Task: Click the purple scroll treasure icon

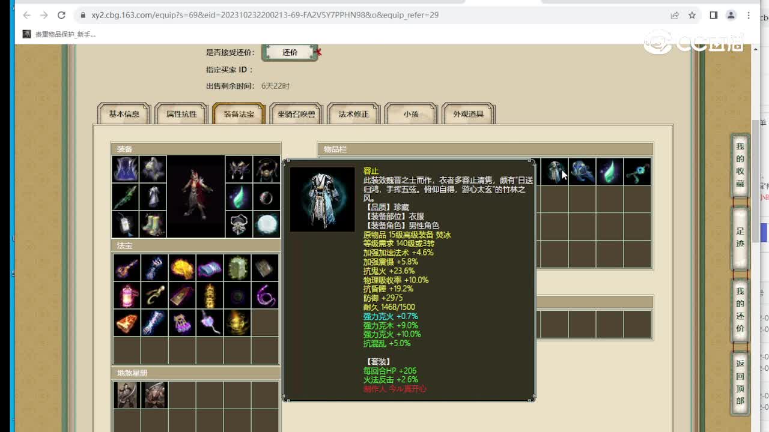Action: pyautogui.click(x=210, y=268)
